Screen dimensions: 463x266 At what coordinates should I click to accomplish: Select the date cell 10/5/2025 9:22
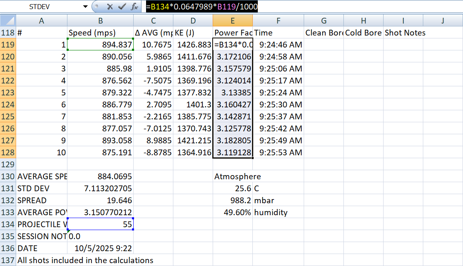click(x=100, y=248)
